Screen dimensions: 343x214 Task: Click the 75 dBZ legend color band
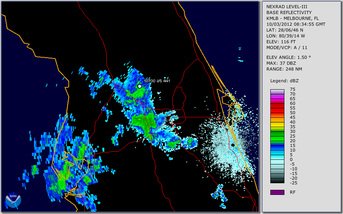[x=277, y=92]
